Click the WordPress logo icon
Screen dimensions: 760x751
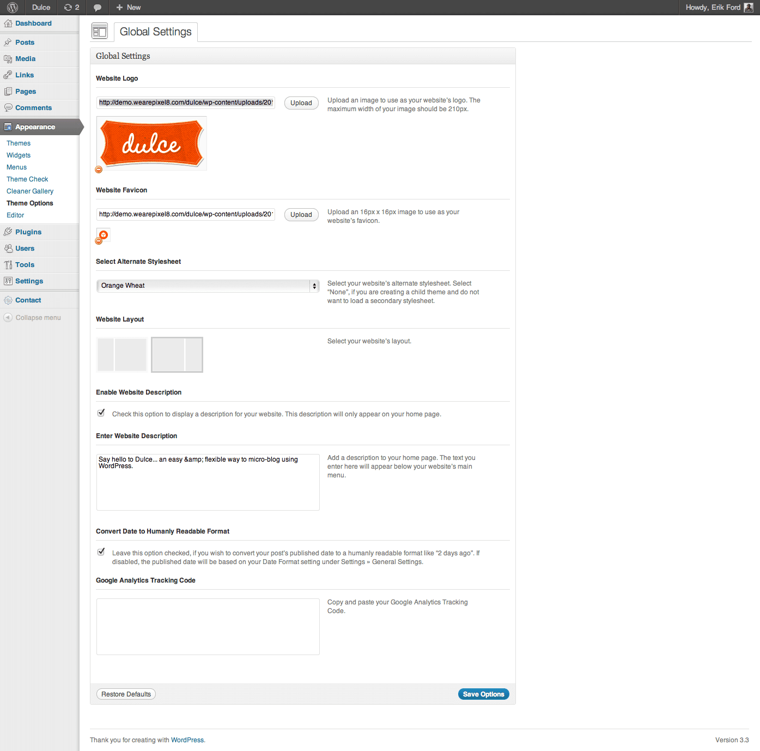point(13,8)
